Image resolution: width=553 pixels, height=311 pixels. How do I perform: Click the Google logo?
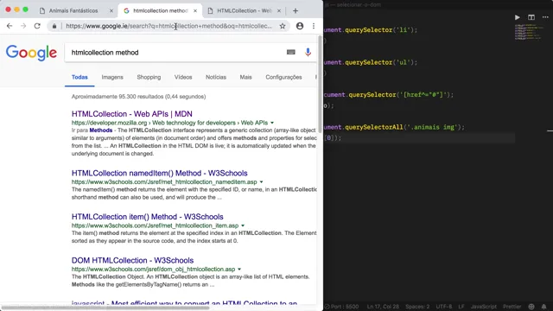pos(31,53)
